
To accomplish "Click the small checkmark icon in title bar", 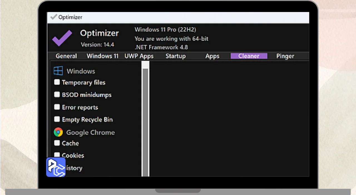I will [x=53, y=17].
